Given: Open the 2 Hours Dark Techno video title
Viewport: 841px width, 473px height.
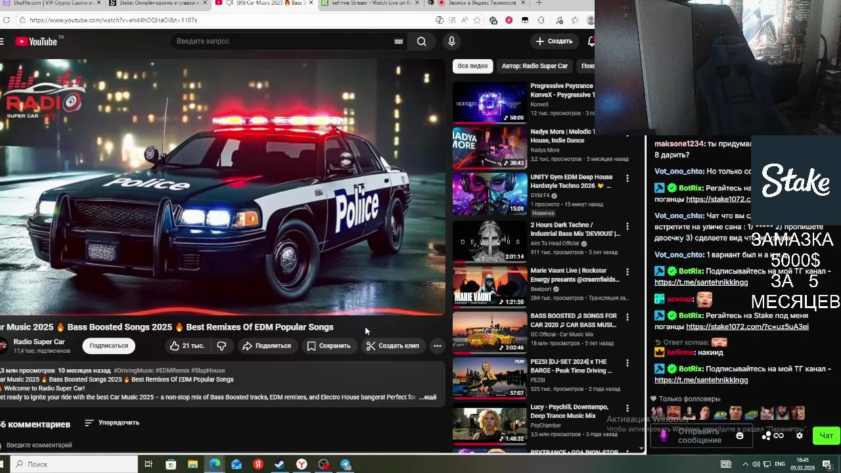Looking at the screenshot, I should coord(575,229).
